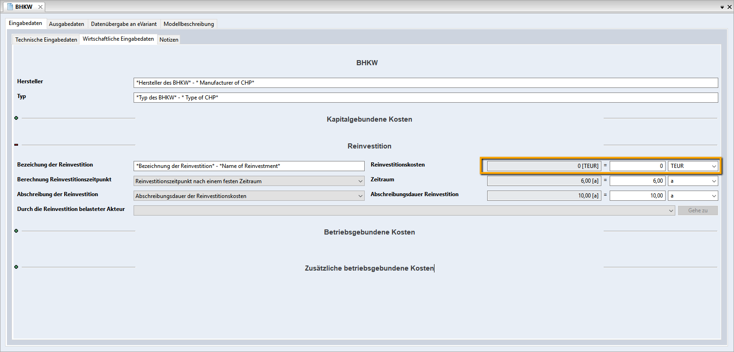Image resolution: width=734 pixels, height=352 pixels.
Task: Switch to Ausgabedaten tab
Action: pyautogui.click(x=67, y=24)
